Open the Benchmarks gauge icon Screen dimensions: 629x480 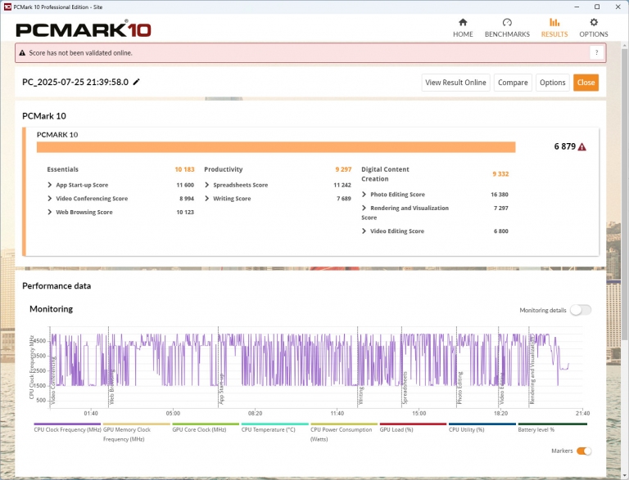click(507, 22)
